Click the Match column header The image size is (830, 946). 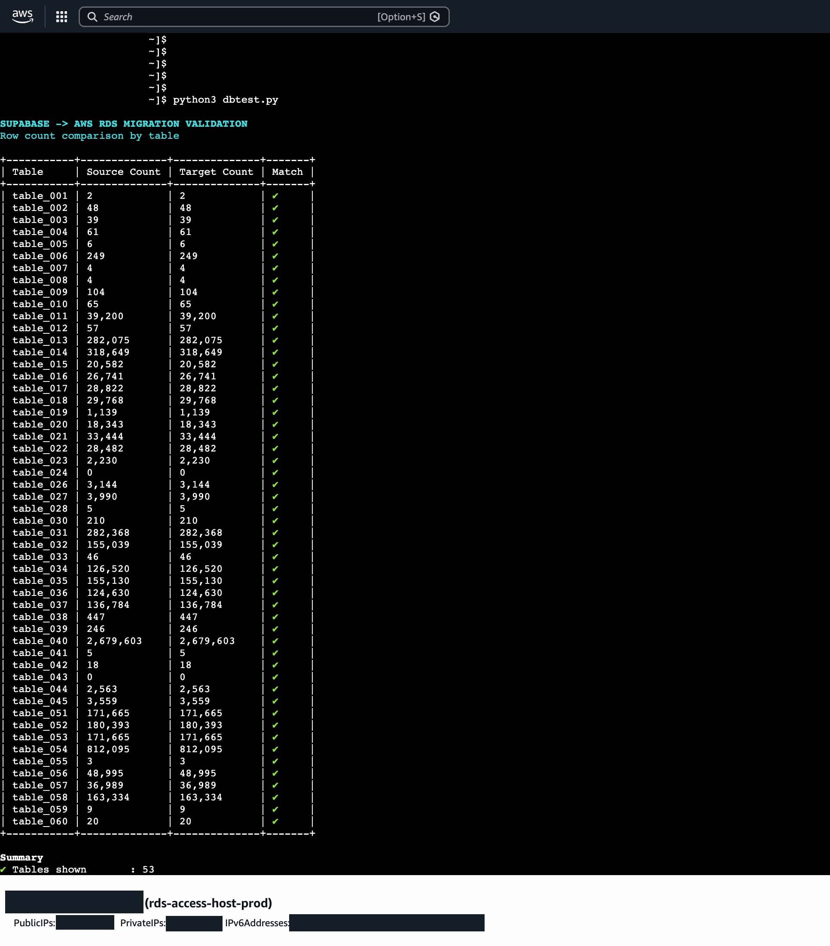[287, 172]
